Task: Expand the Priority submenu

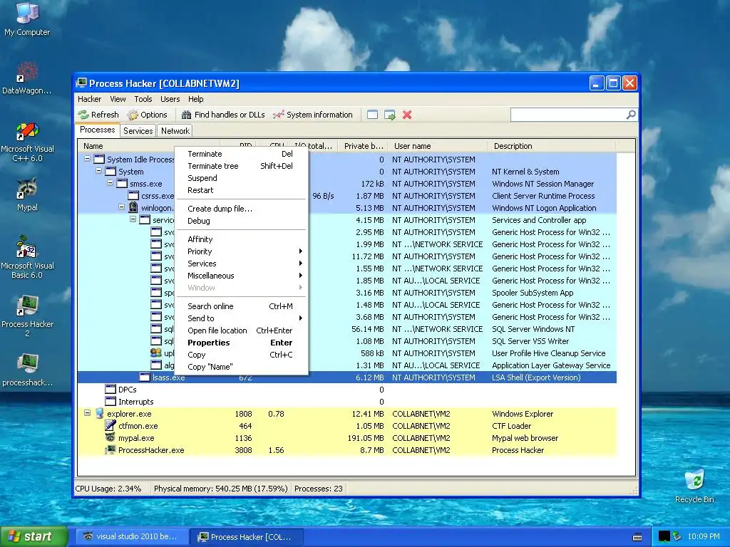Action: click(241, 251)
